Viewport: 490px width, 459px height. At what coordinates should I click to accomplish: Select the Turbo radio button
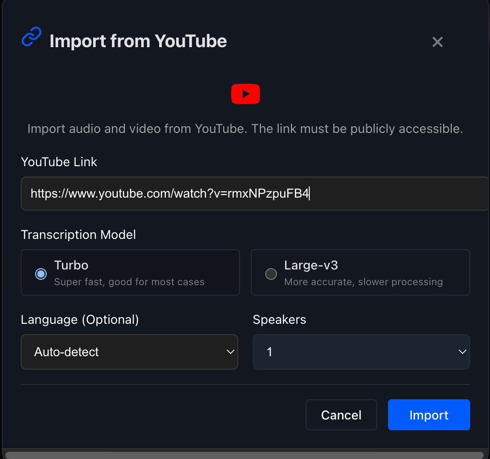(41, 274)
